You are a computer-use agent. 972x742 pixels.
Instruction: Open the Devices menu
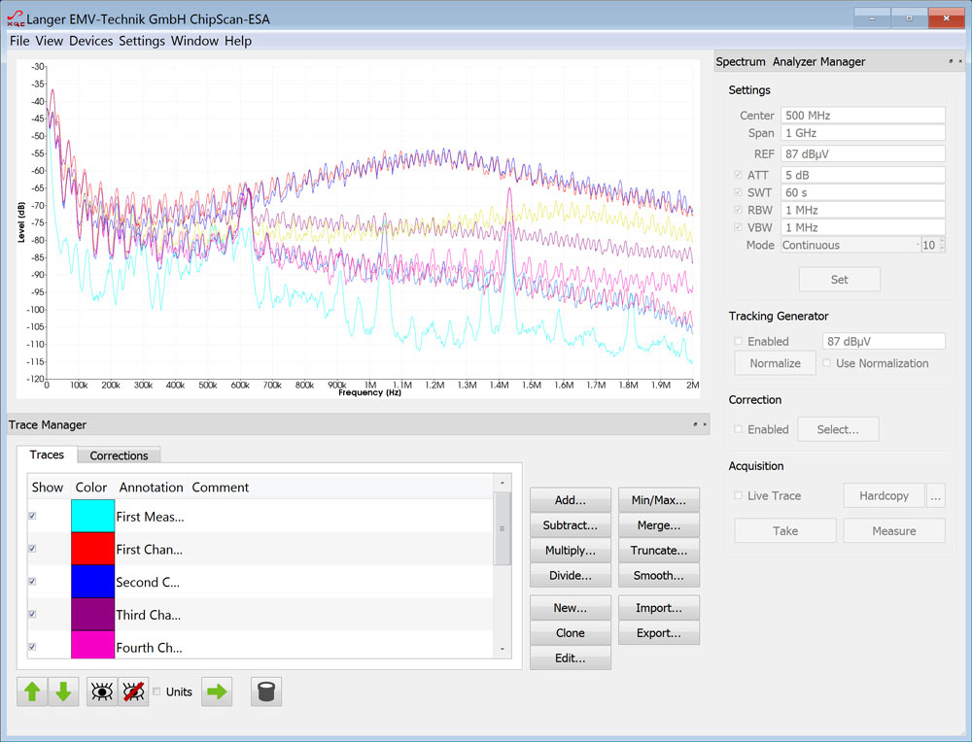point(90,41)
